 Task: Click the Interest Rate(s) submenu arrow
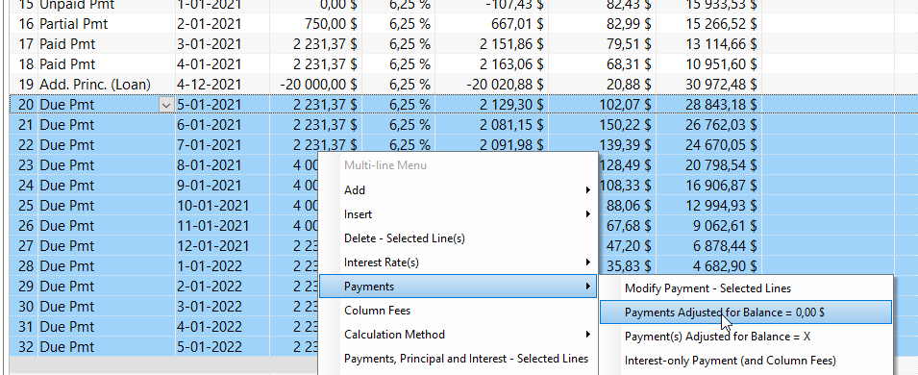[x=587, y=262]
